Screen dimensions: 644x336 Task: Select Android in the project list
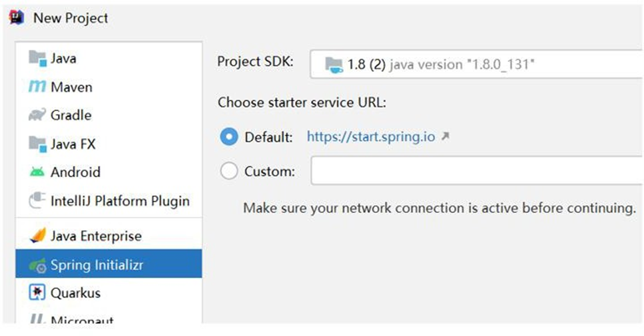pos(75,172)
